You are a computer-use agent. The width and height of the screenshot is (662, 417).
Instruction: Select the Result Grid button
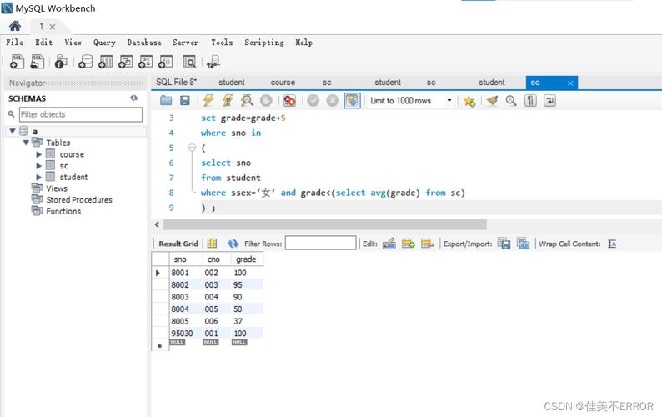[x=178, y=244]
